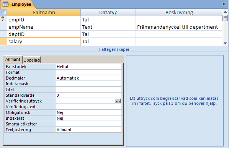Viewport: 229px width, 148px height.
Task: Open Datatyp cell for salary row
Action: 108,41
